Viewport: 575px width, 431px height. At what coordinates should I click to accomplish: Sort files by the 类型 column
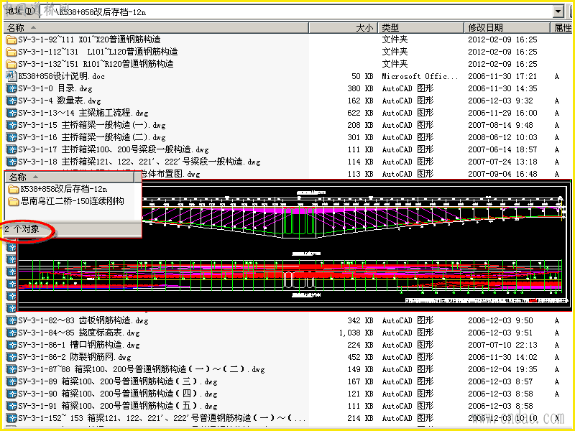(420, 28)
